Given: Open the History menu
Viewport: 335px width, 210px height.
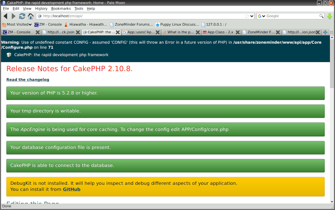Looking at the screenshot, I should pyautogui.click(x=41, y=9).
